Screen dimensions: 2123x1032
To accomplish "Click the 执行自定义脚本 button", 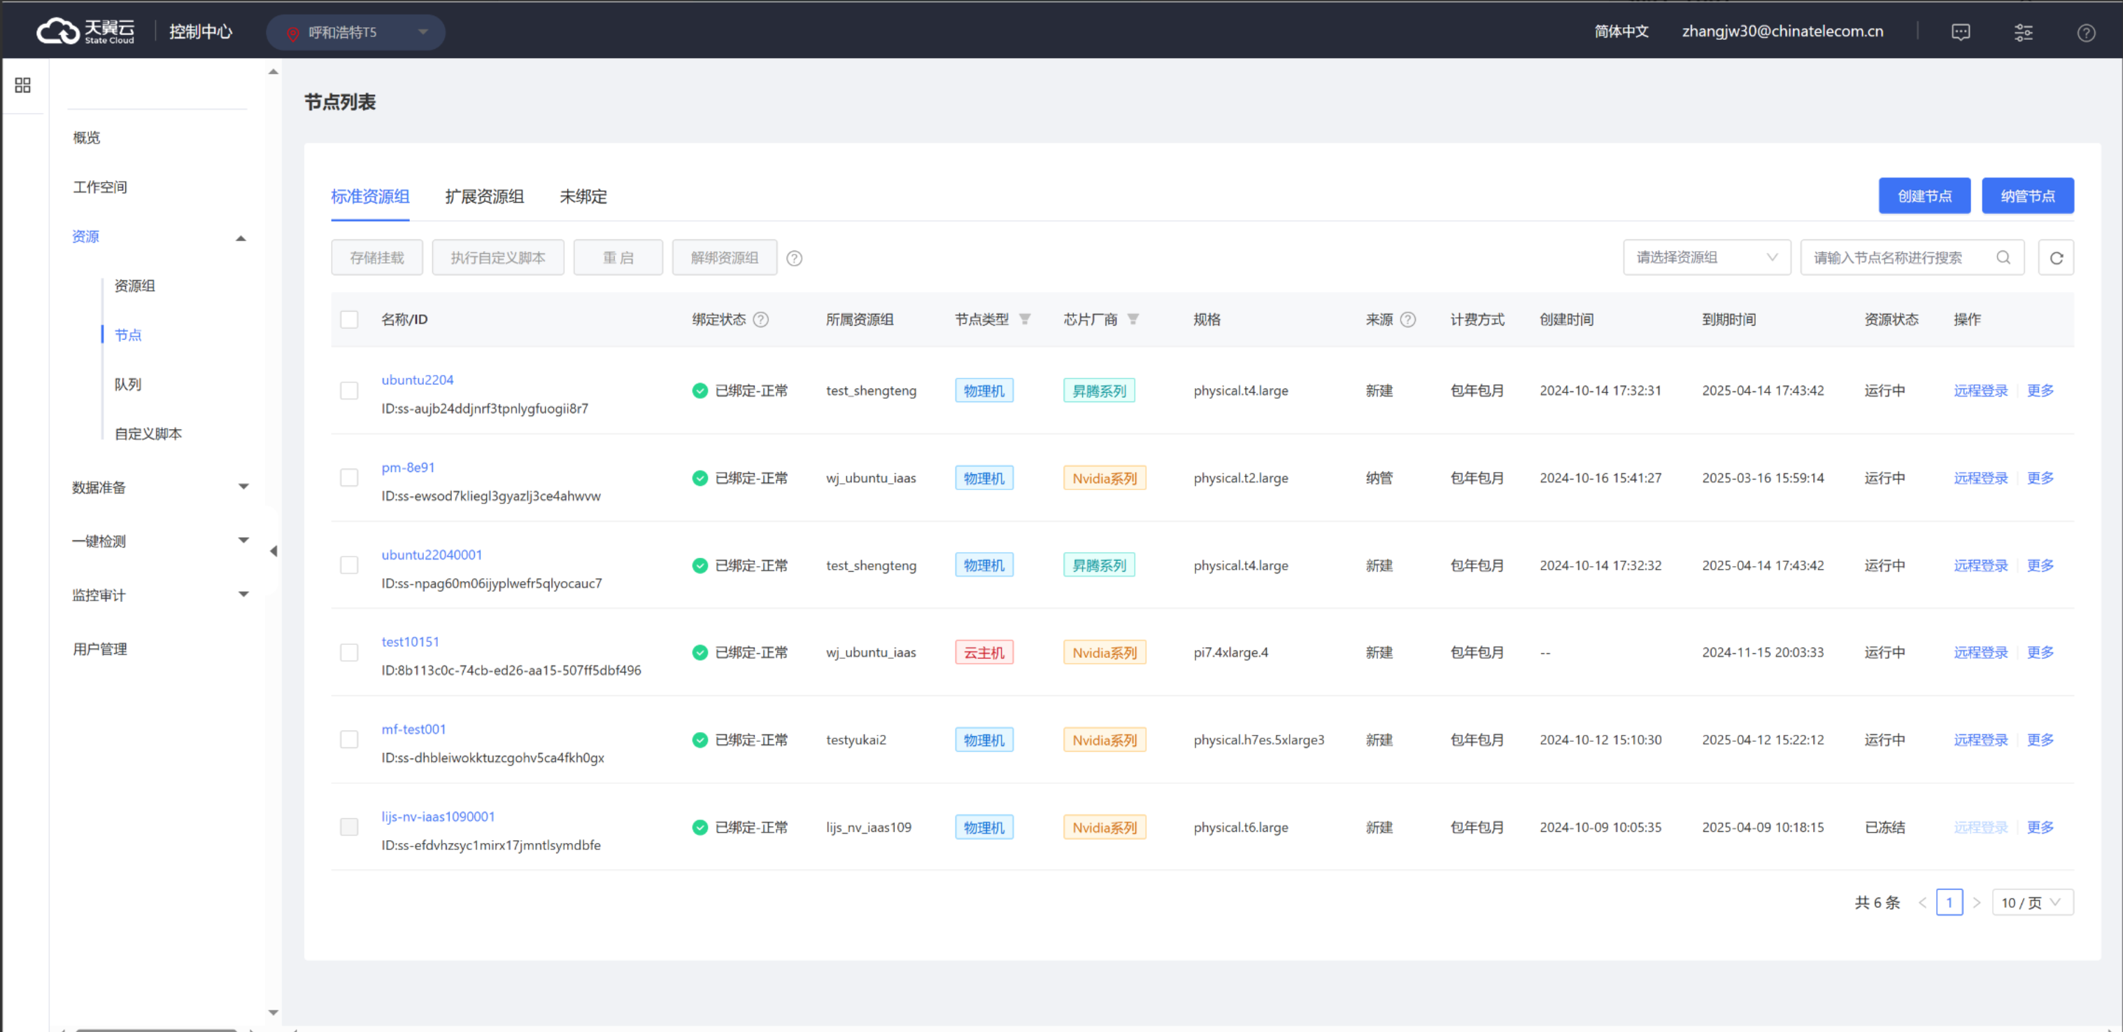I will (498, 258).
